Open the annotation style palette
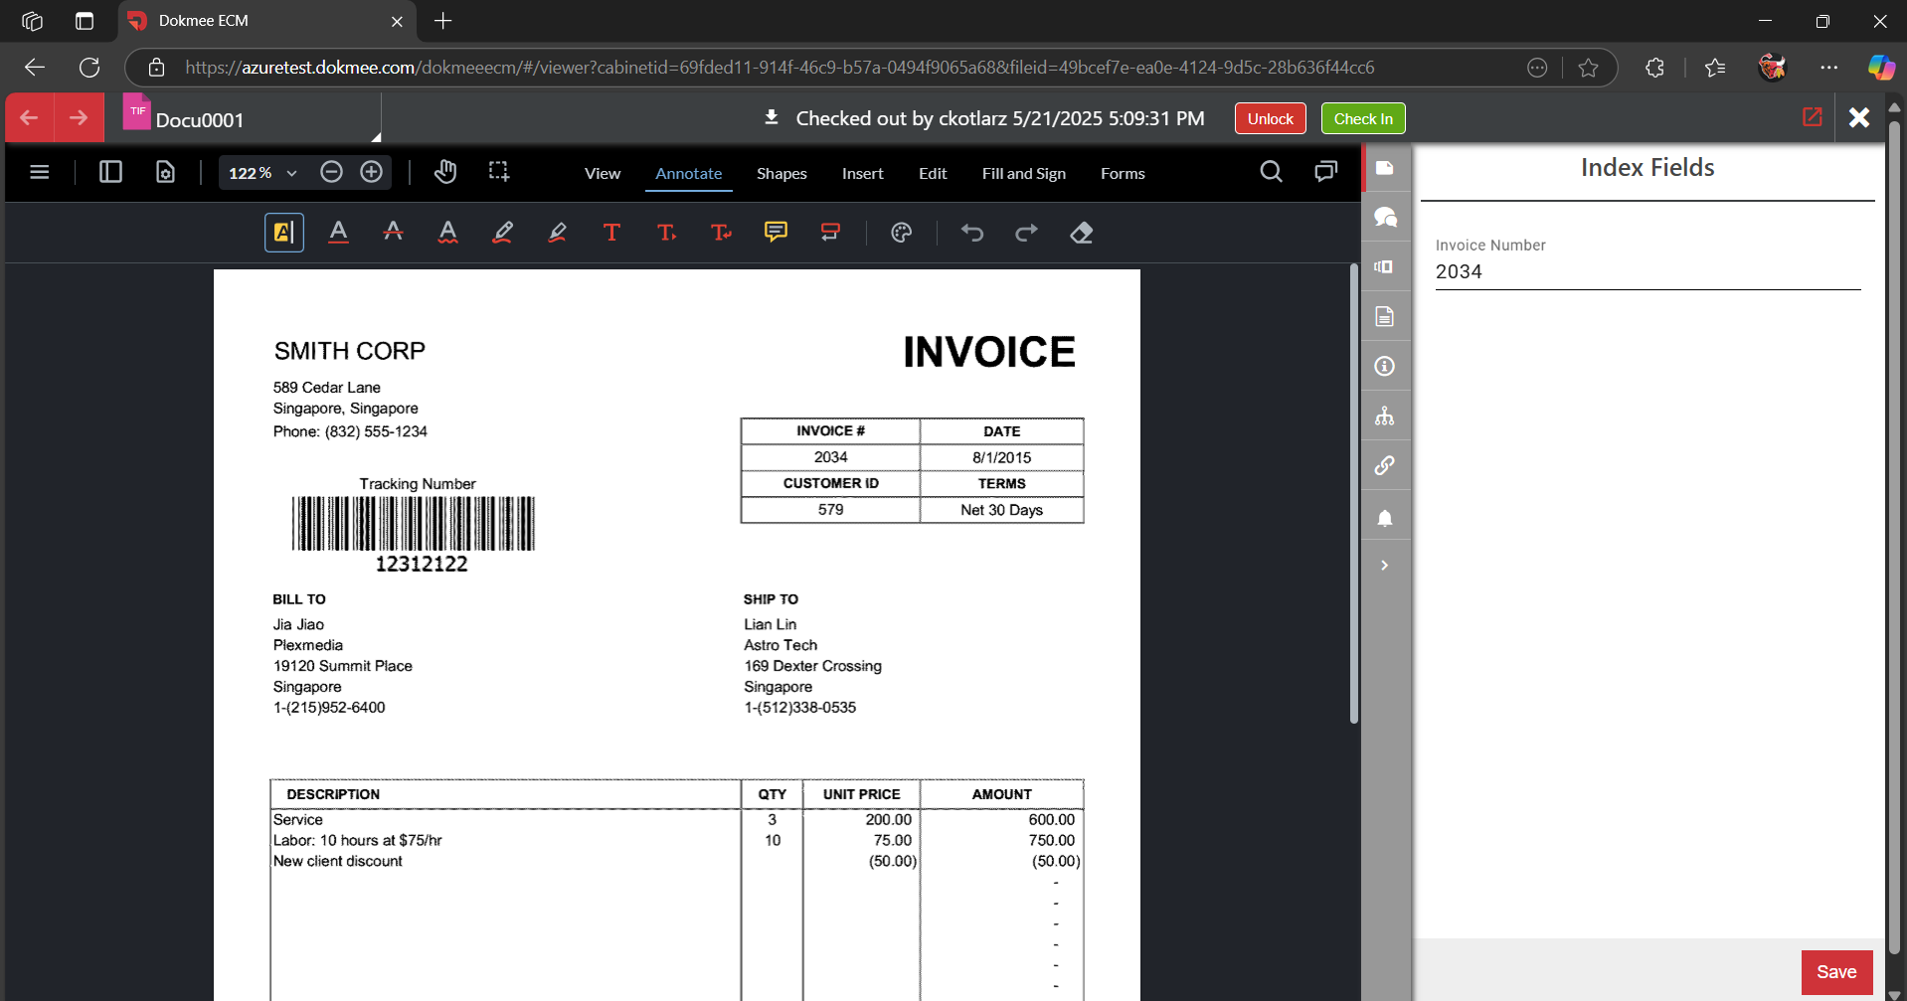Image resolution: width=1907 pixels, height=1001 pixels. coord(901,233)
